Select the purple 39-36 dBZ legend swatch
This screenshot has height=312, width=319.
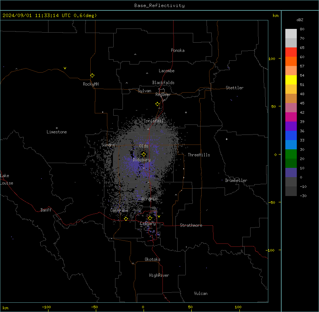coord(291,126)
